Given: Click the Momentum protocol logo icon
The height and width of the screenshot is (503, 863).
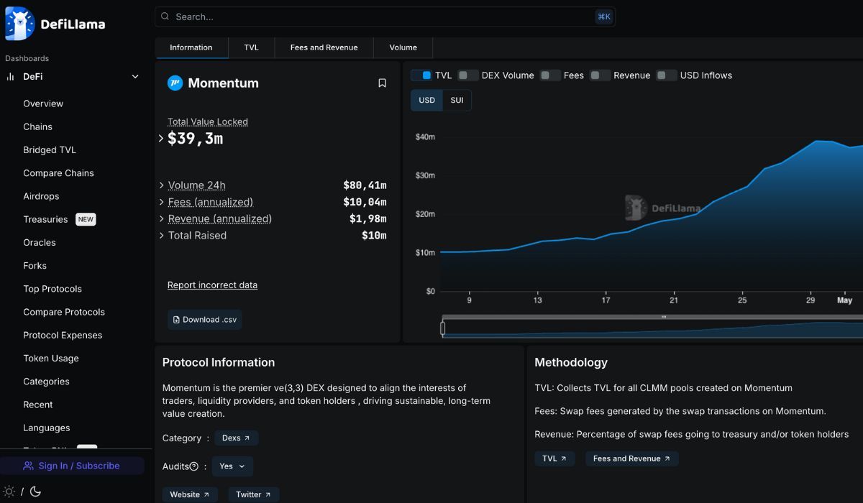Looking at the screenshot, I should coord(175,83).
